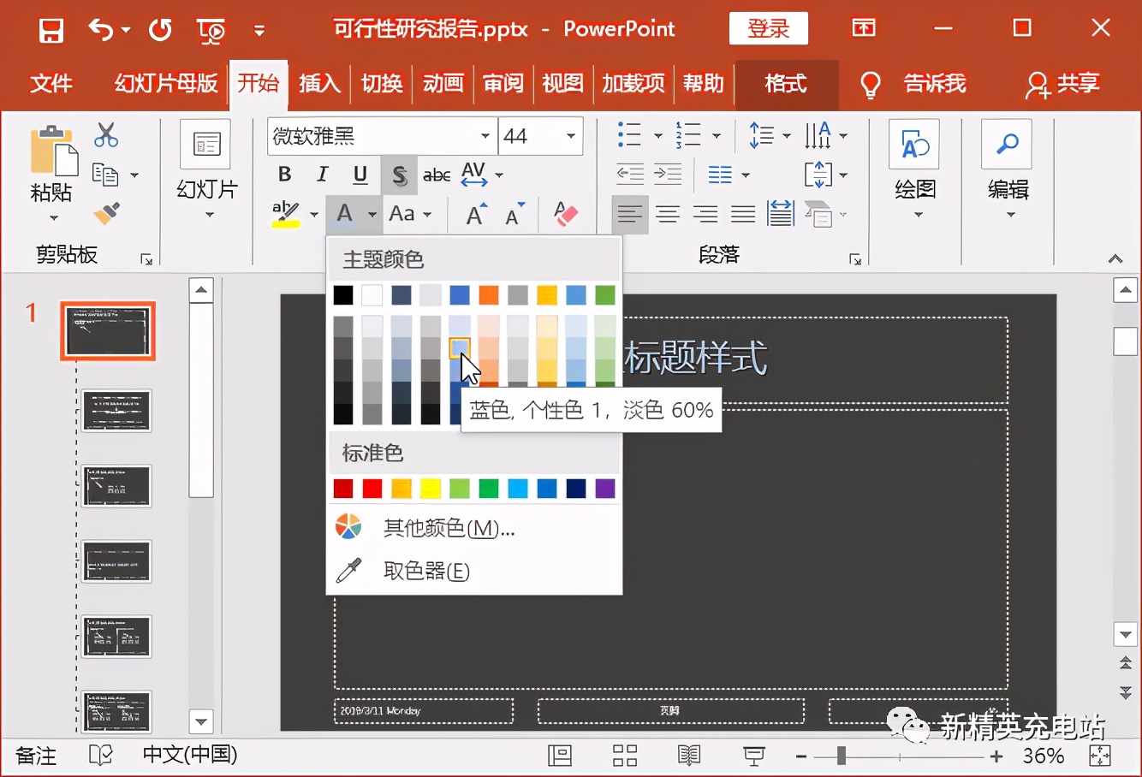Click the Start From Beginning slideshow icon
The height and width of the screenshot is (777, 1142).
pyautogui.click(x=210, y=31)
